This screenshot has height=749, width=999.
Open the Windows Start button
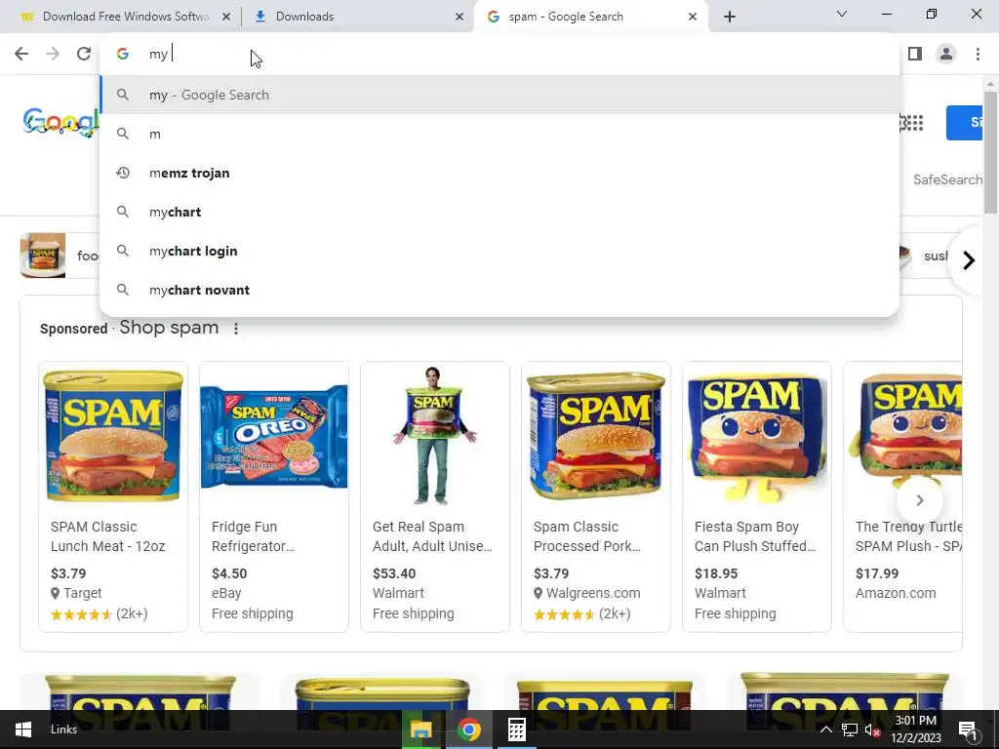click(x=23, y=729)
